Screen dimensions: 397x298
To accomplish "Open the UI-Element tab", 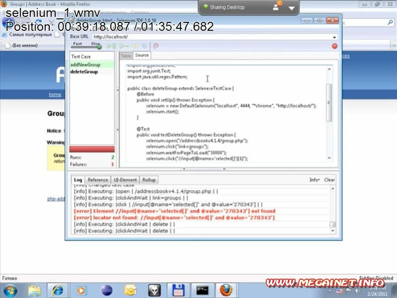I will (x=125, y=180).
